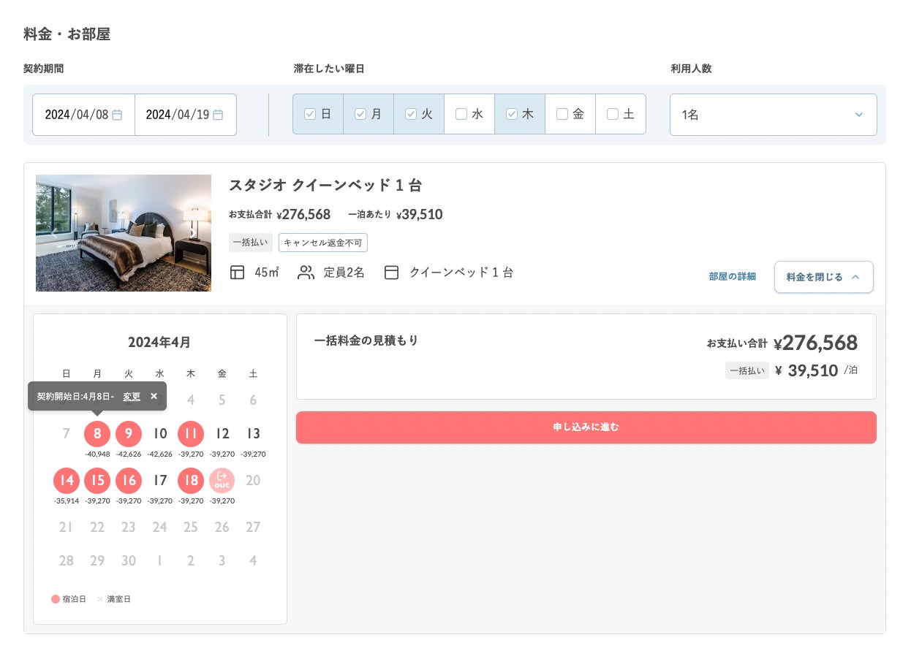Select April 10 on the calendar

160,433
